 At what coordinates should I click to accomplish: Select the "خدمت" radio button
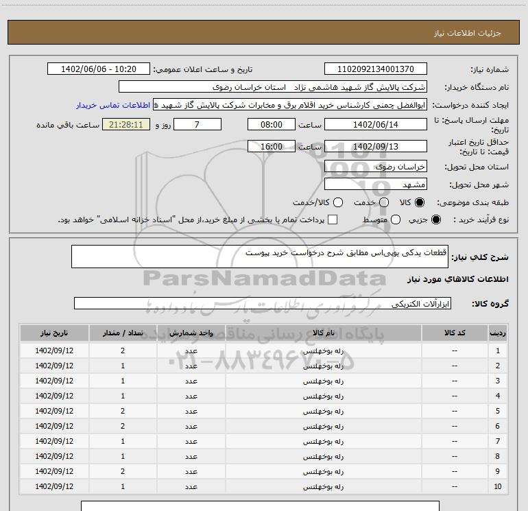pos(383,203)
